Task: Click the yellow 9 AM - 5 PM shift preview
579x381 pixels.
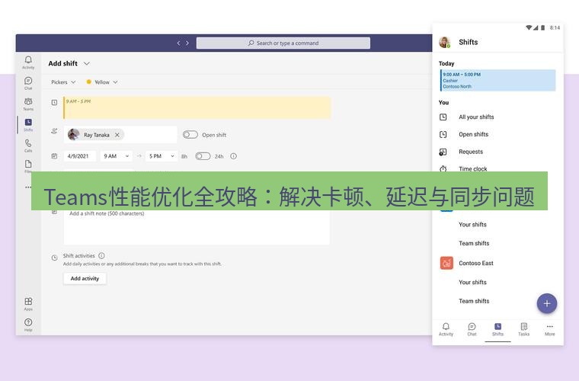Action: 197,107
